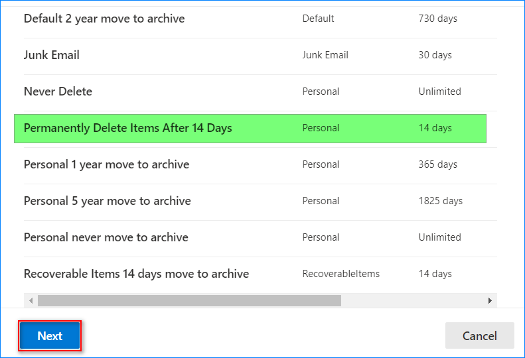This screenshot has width=525, height=358.
Task: Choose Recoverable Items 14 days move to archive
Action: (x=136, y=274)
